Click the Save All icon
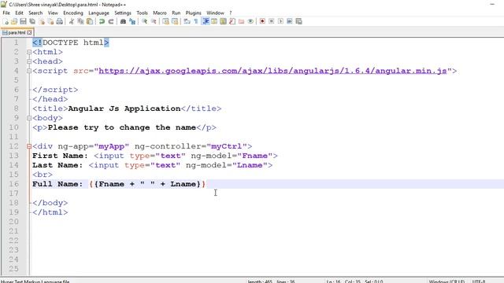The width and height of the screenshot is (504, 283). pos(32,21)
